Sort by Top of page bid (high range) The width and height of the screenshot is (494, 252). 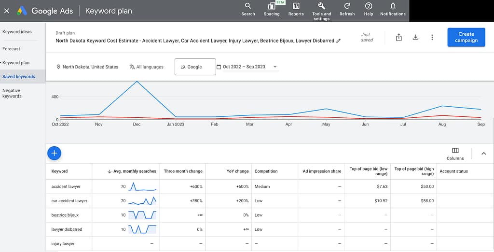(414, 171)
